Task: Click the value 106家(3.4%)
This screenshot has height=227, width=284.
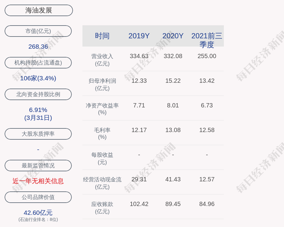Action: (x=38, y=78)
